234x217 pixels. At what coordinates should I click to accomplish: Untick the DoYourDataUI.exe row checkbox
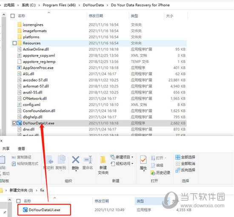click(x=14, y=123)
